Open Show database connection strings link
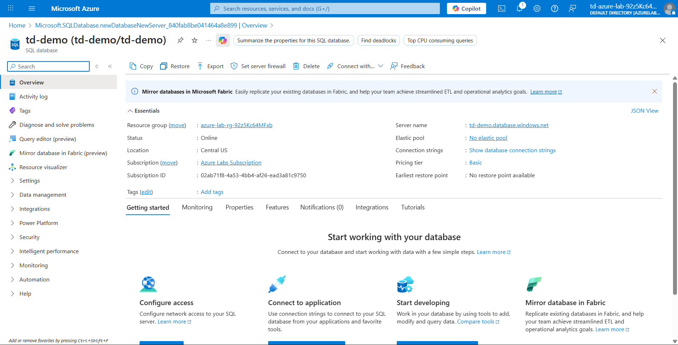 (x=512, y=150)
